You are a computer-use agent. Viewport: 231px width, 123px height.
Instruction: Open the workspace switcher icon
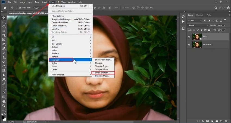tap(221, 8)
